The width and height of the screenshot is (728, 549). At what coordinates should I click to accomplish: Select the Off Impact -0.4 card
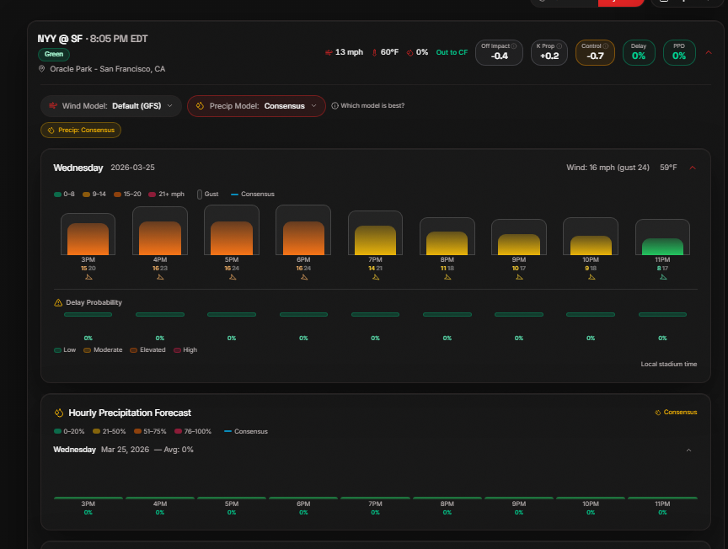coord(499,52)
